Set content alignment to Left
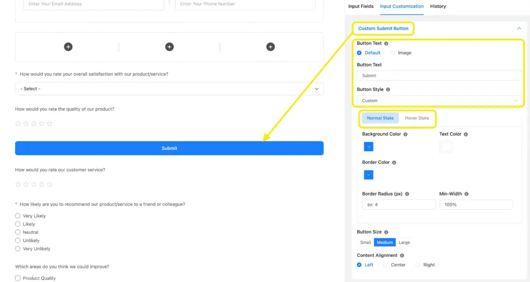 359,265
